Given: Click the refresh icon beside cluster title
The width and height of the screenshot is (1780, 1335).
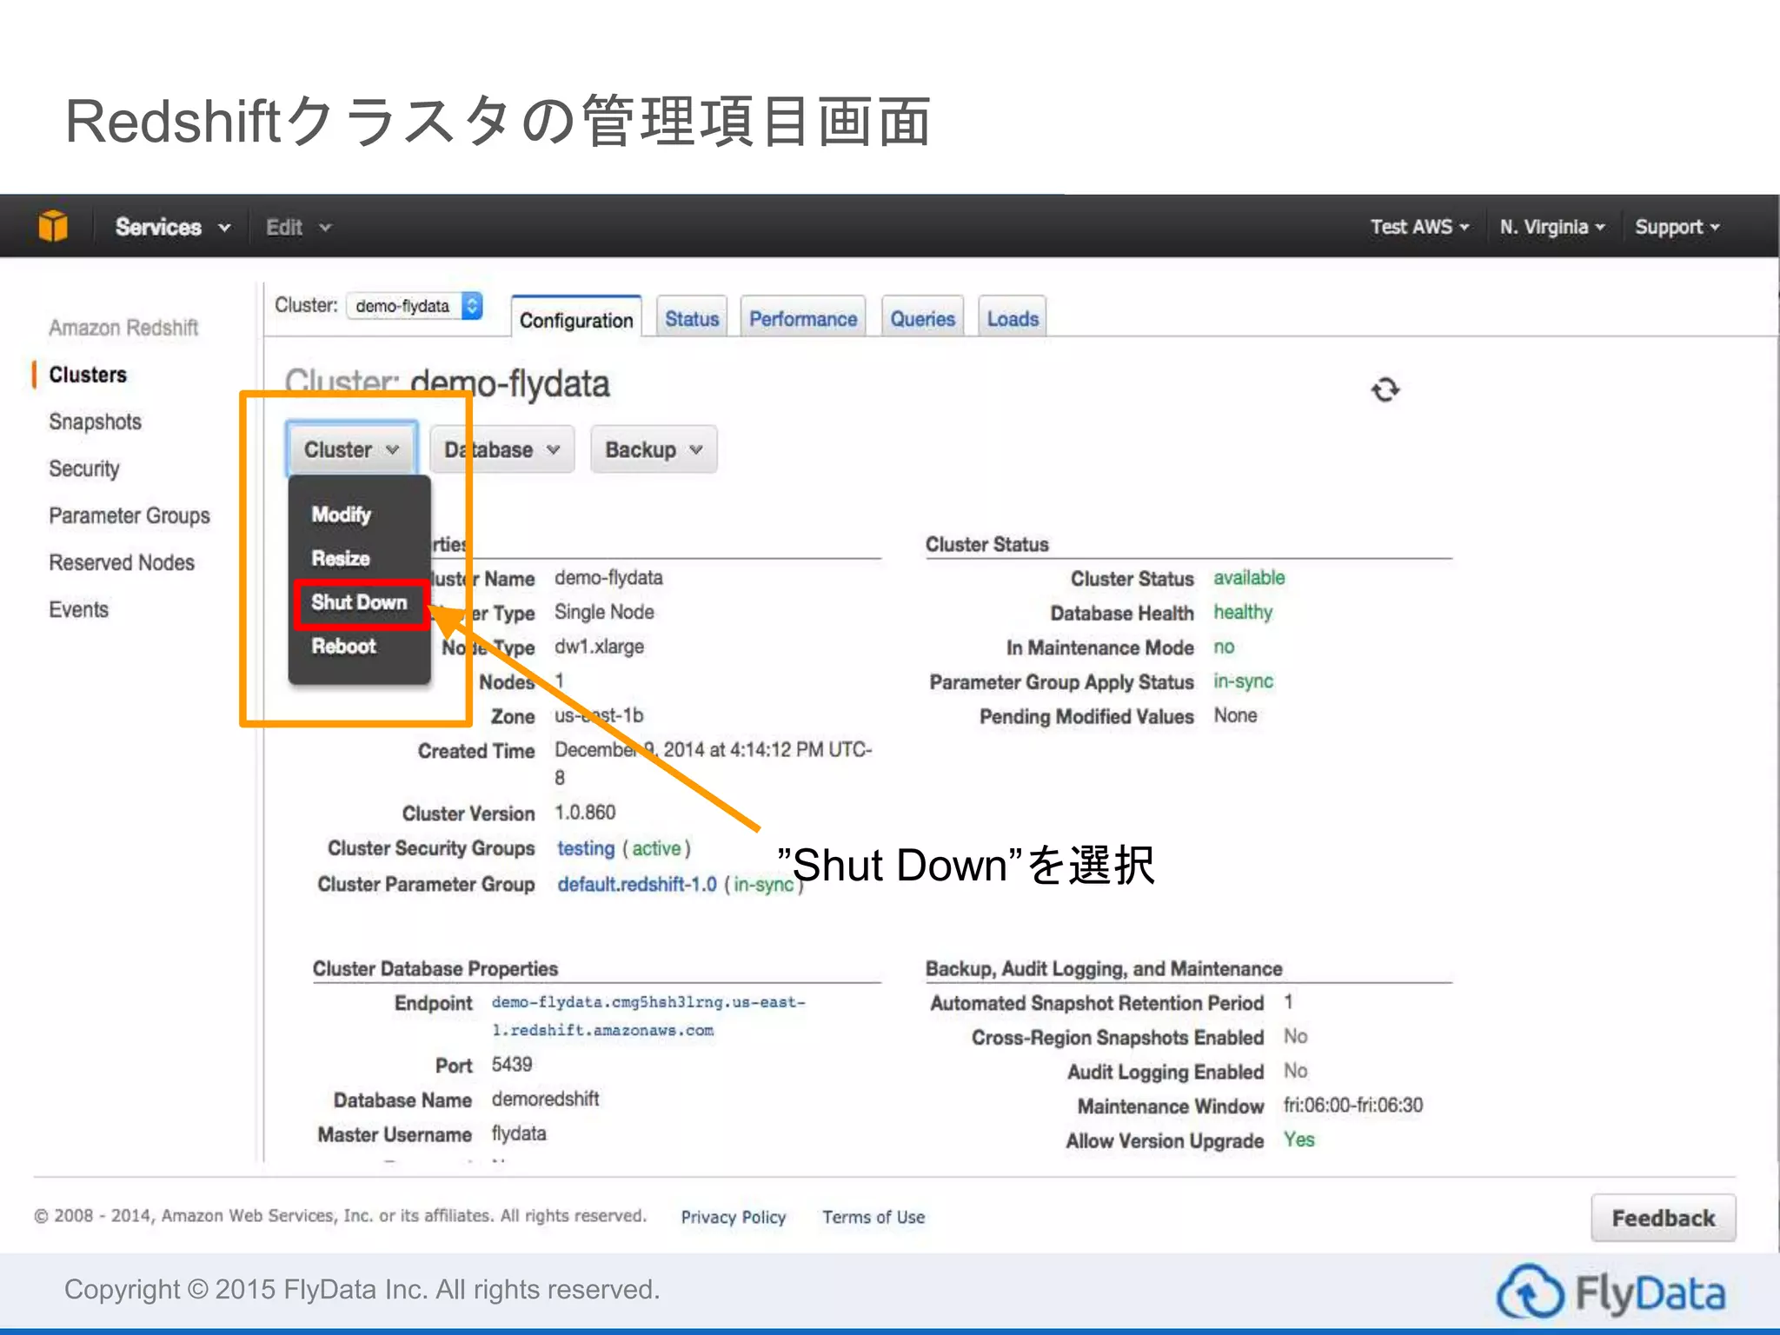Looking at the screenshot, I should click(1385, 389).
